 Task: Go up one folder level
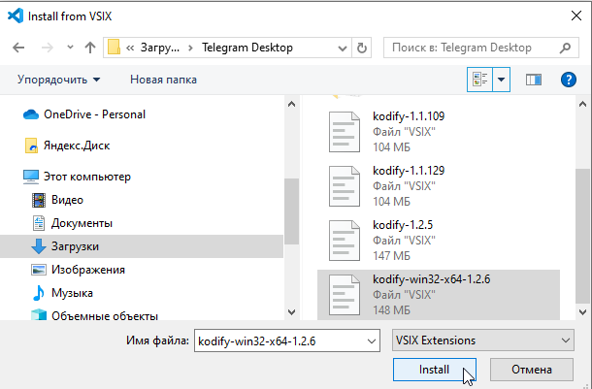(x=90, y=48)
